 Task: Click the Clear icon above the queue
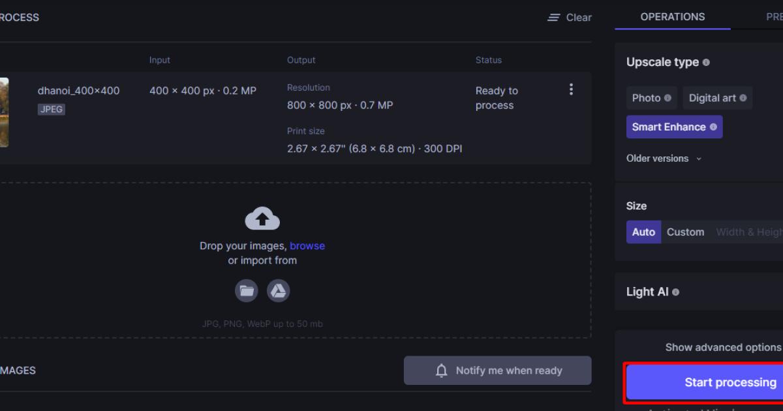[553, 18]
